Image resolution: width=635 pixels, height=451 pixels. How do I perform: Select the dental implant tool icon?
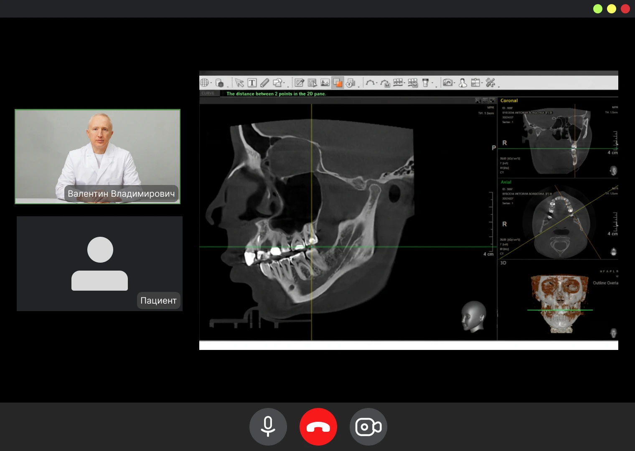click(425, 83)
